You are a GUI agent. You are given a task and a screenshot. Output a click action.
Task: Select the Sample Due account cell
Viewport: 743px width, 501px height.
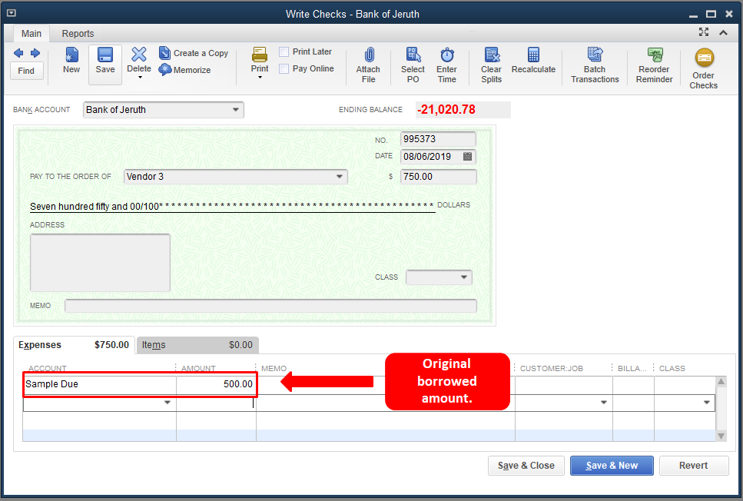click(x=100, y=384)
